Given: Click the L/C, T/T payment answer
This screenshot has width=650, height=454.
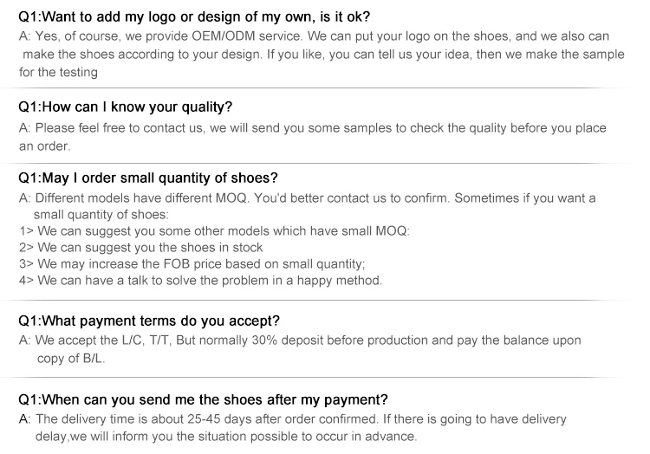Looking at the screenshot, I should coord(300,340).
